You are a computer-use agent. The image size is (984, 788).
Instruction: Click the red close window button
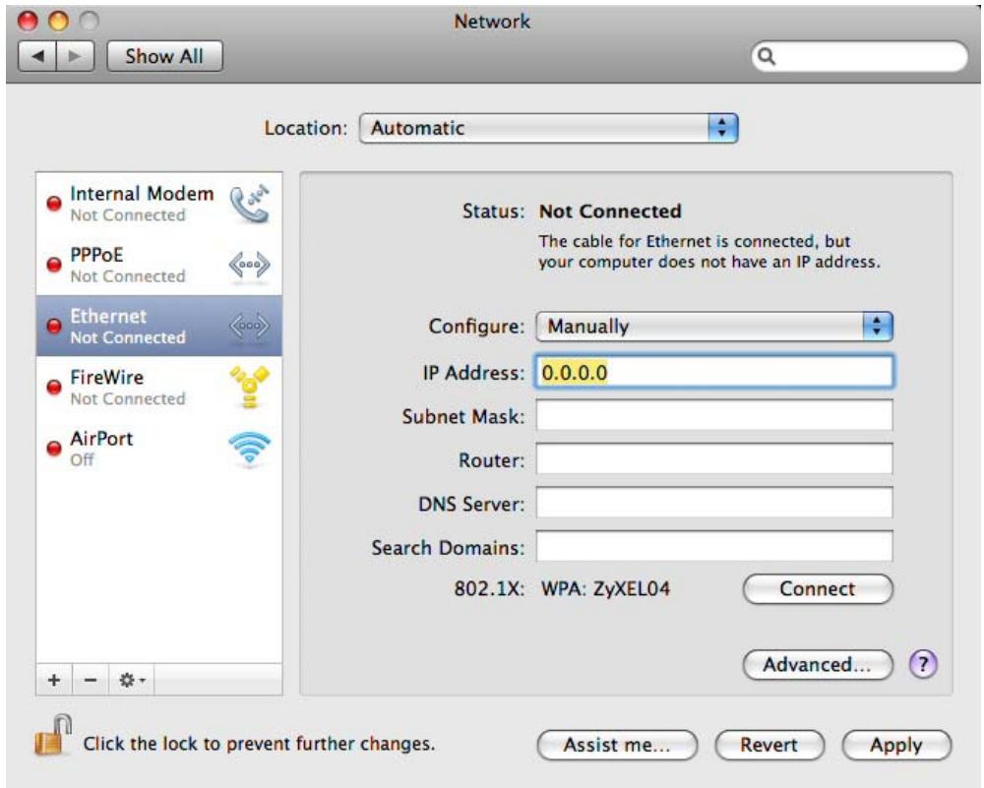[28, 22]
